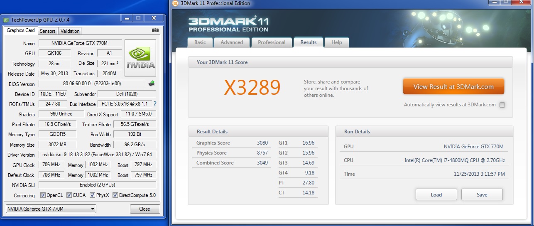Open the GPU selection dropdown in GPU-Z

click(x=51, y=209)
